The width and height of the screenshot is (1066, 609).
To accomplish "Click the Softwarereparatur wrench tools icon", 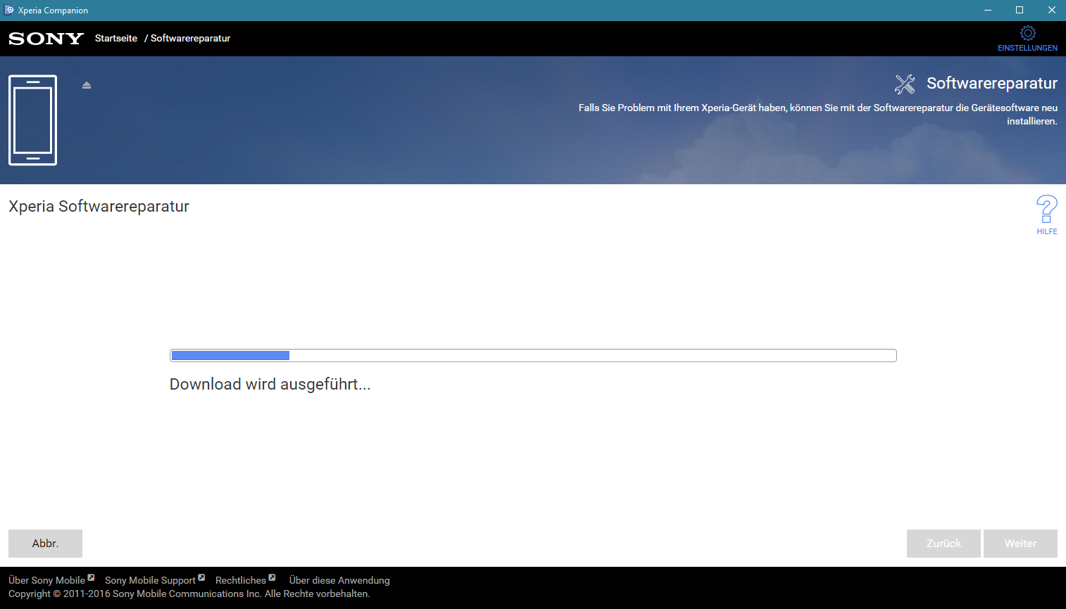I will click(905, 84).
